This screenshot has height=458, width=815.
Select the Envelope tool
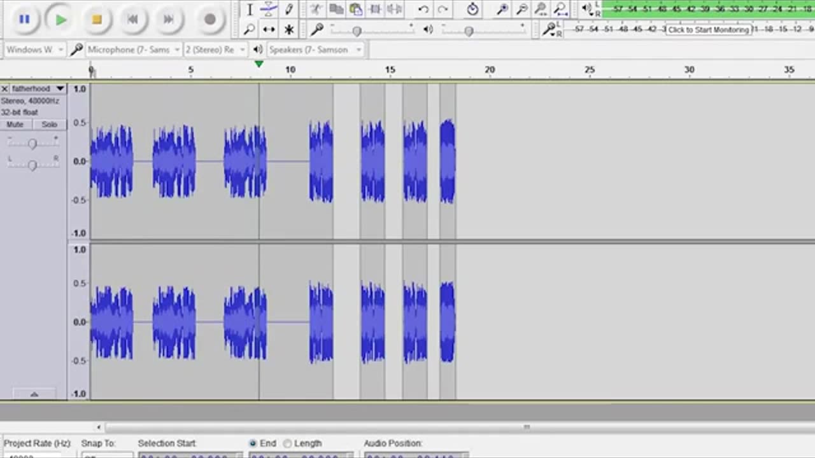[x=269, y=9]
